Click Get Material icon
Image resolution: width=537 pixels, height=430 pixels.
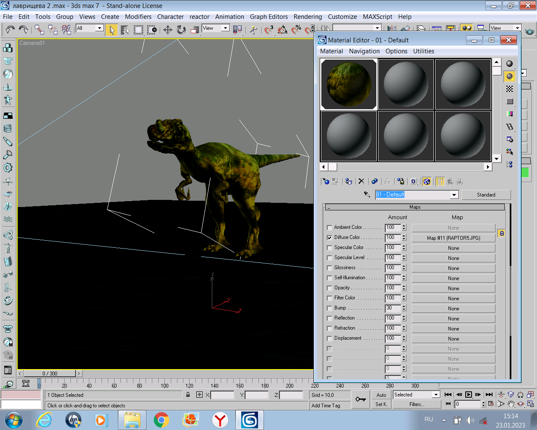(326, 181)
